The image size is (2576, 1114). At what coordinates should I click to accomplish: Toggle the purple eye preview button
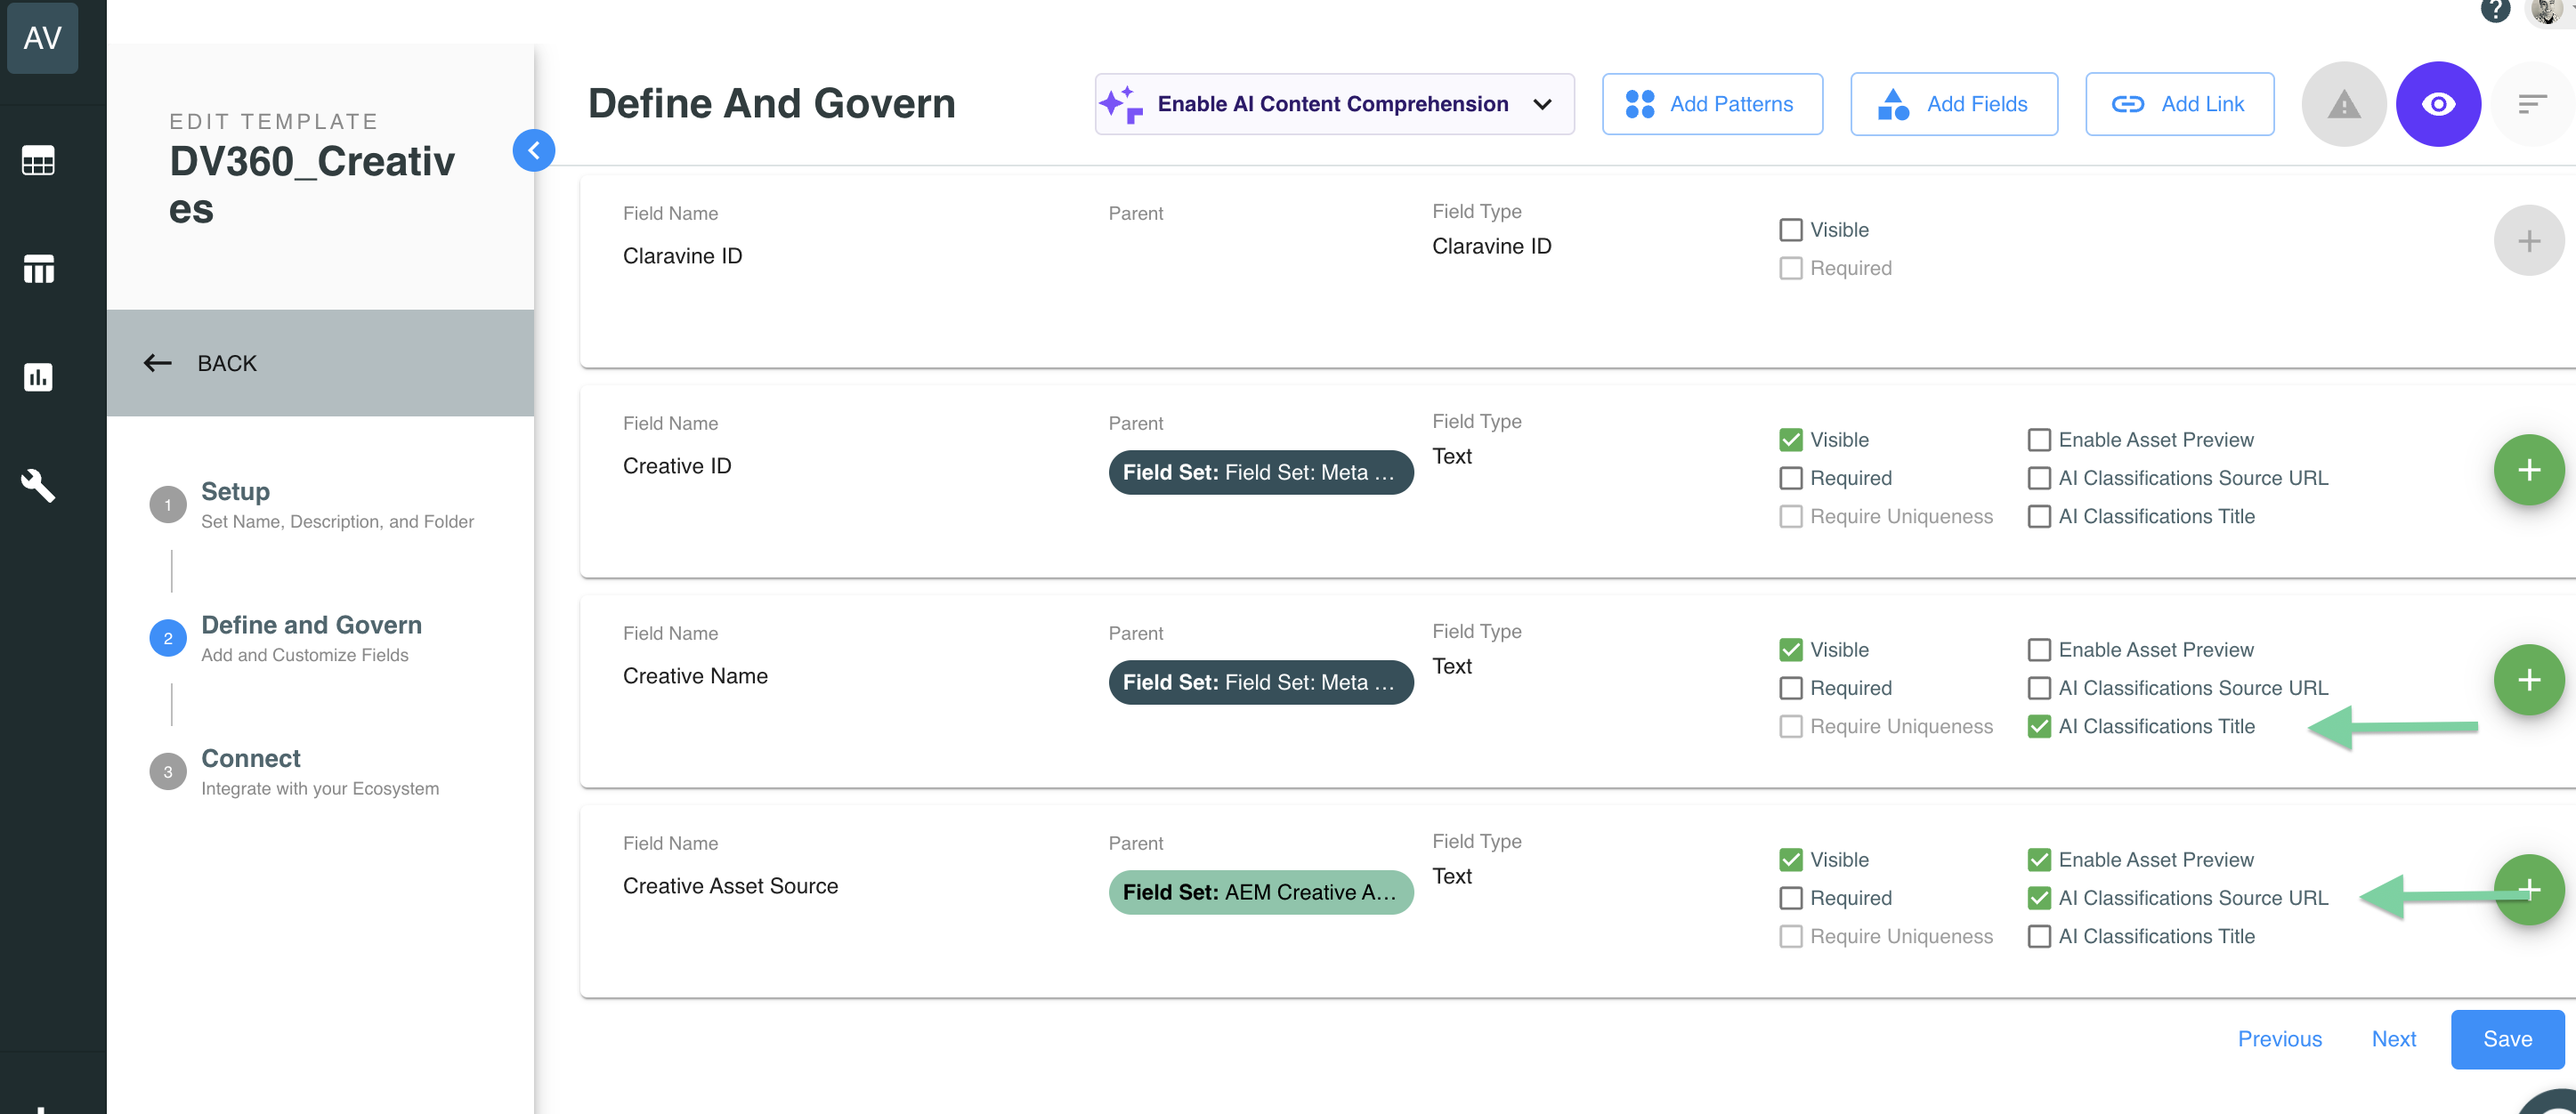[2438, 104]
